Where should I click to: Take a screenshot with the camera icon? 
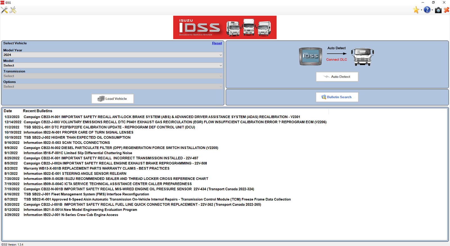pos(438,10)
